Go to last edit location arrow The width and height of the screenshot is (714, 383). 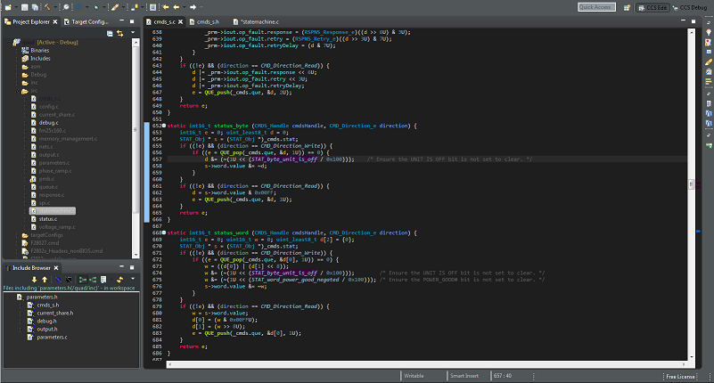tap(165, 7)
